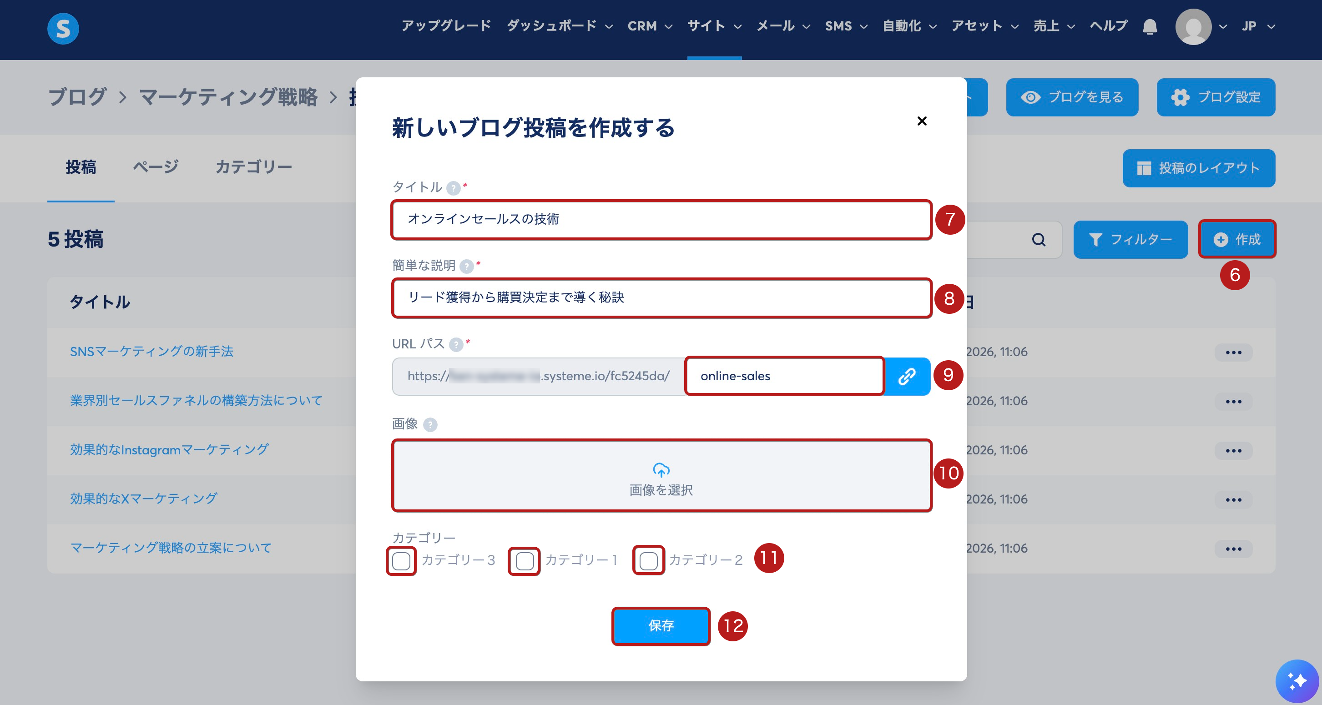This screenshot has width=1322, height=705.
Task: Open the アップグレード menu item
Action: [446, 26]
